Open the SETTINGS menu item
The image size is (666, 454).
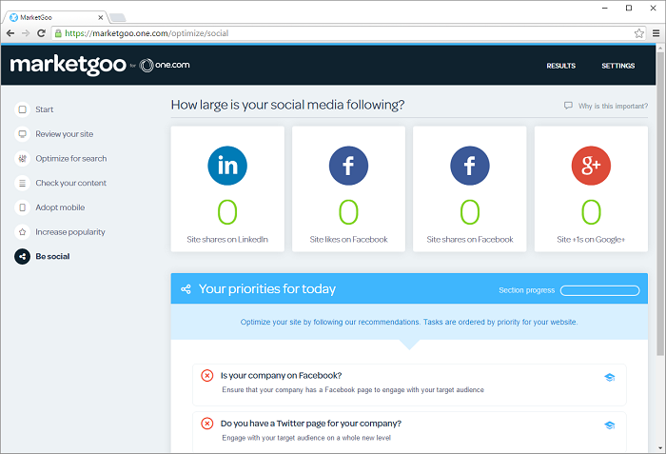[618, 66]
